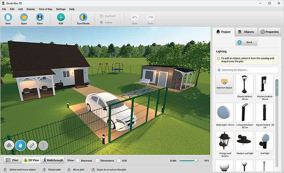Image resolution: width=284 pixels, height=173 pixels.
Task: Click the Delete trash toolbar item
Action: coord(106,22)
